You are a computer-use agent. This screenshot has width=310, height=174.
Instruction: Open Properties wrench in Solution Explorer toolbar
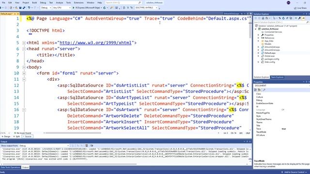(300, 18)
